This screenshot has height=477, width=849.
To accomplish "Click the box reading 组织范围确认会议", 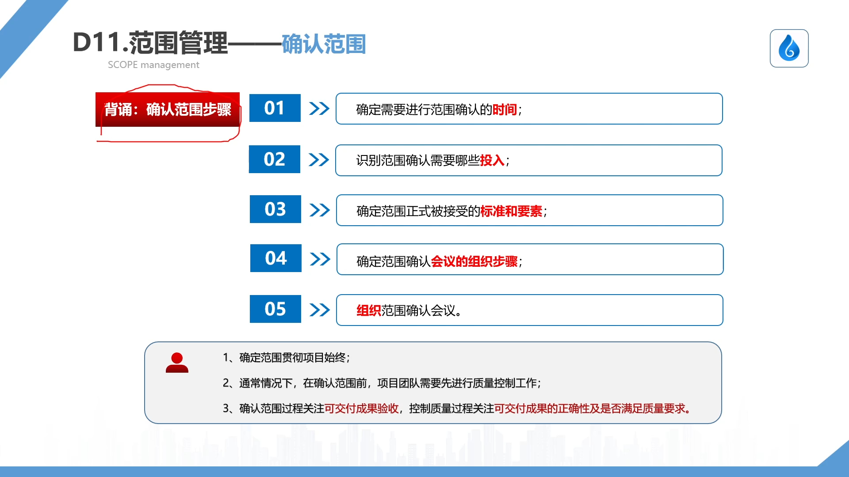I will [530, 310].
